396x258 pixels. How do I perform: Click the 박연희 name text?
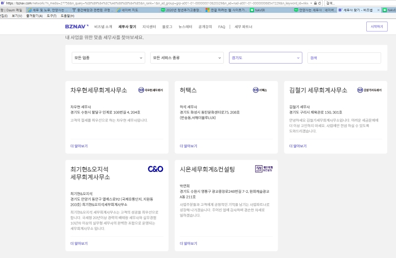184,186
